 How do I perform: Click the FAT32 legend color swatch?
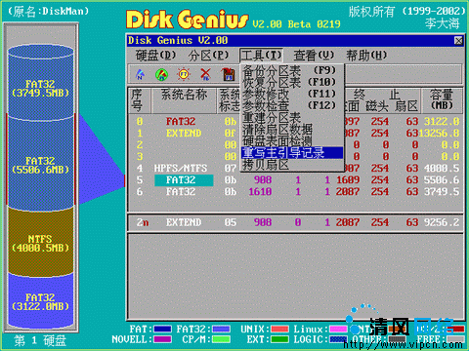pos(221,330)
